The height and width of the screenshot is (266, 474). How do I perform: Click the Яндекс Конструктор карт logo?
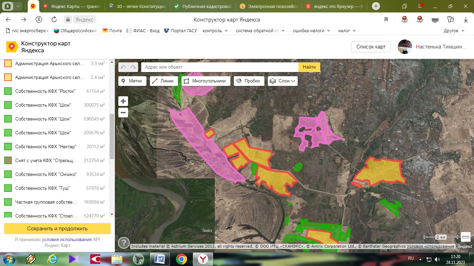[x=38, y=47]
